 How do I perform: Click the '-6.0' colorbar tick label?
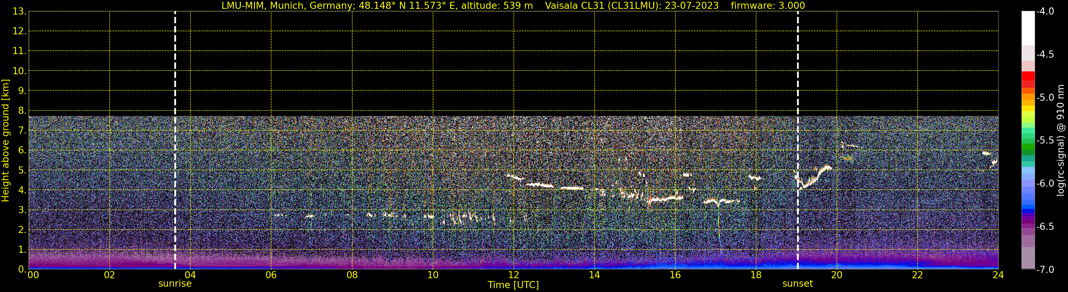pyautogui.click(x=1045, y=183)
